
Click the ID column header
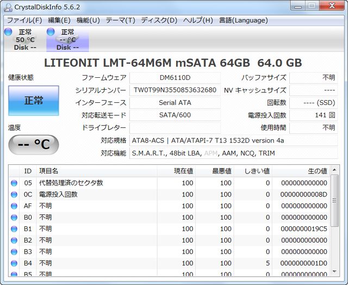tap(28, 171)
